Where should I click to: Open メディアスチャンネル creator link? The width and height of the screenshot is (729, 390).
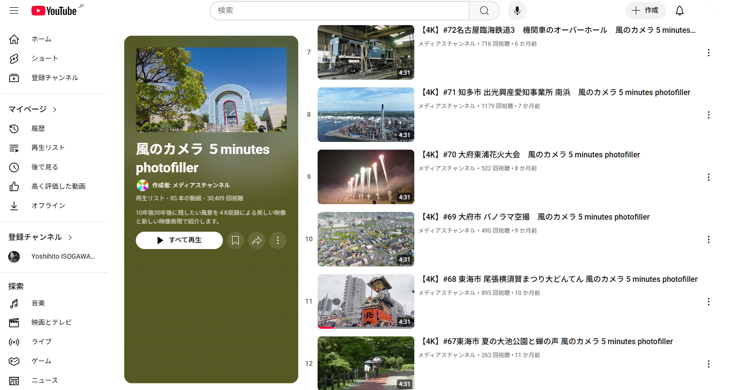pos(201,185)
